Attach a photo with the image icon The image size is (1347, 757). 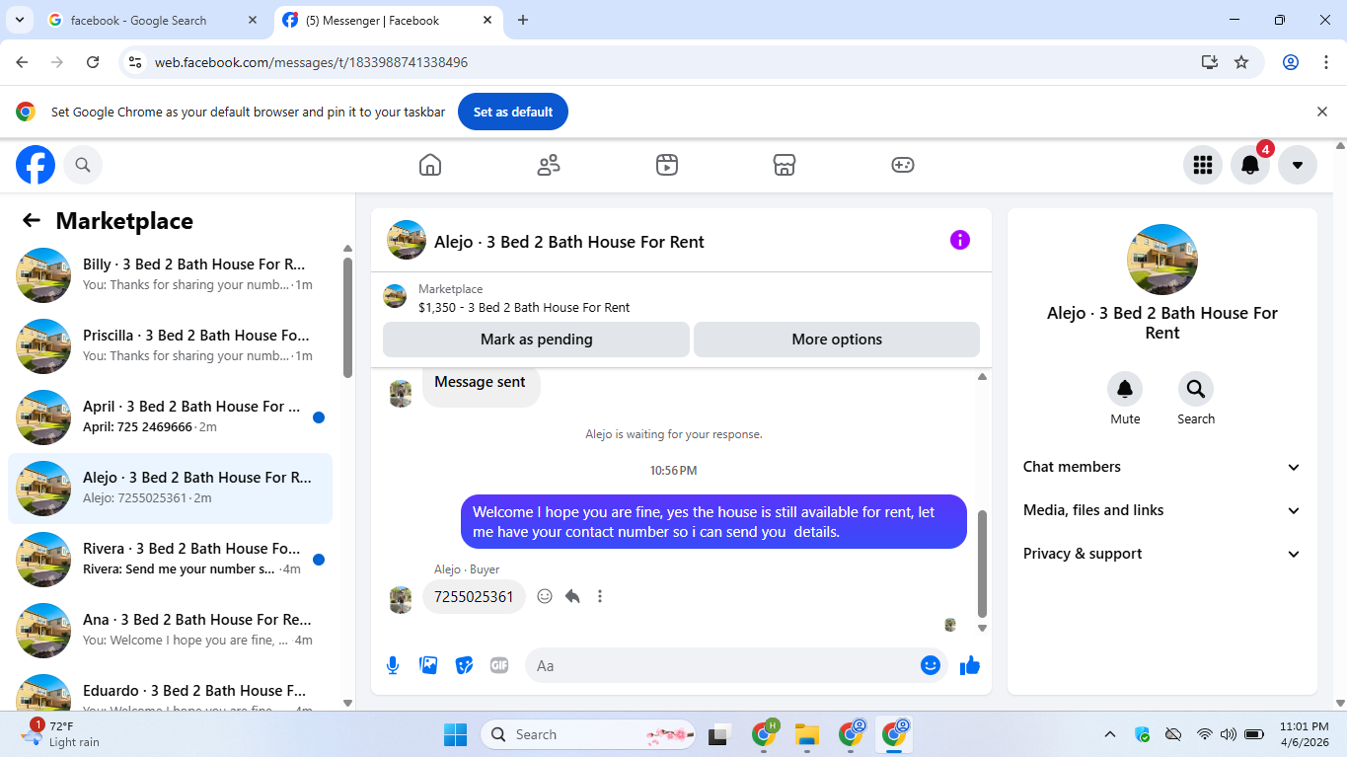(x=428, y=665)
